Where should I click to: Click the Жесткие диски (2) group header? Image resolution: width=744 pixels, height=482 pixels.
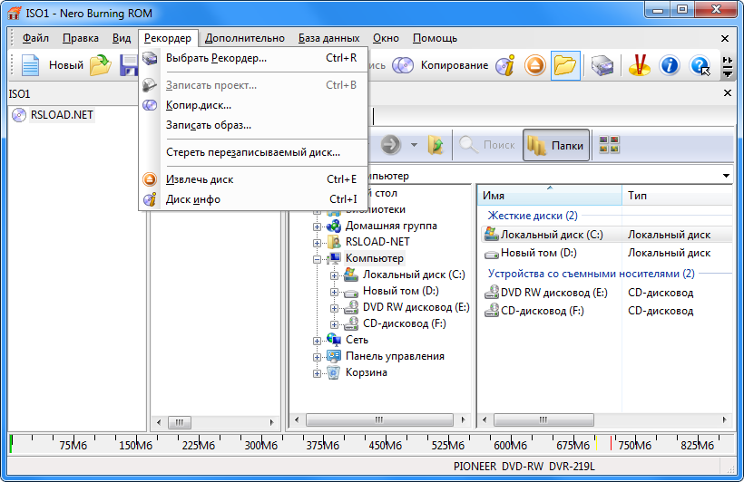pyautogui.click(x=533, y=216)
